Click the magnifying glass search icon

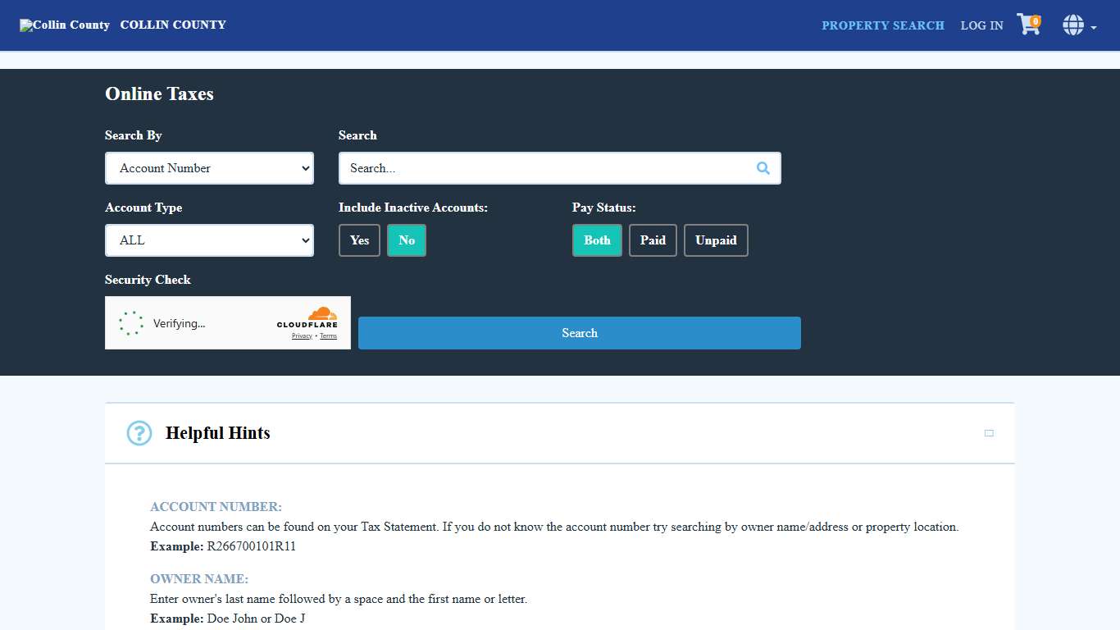[763, 168]
